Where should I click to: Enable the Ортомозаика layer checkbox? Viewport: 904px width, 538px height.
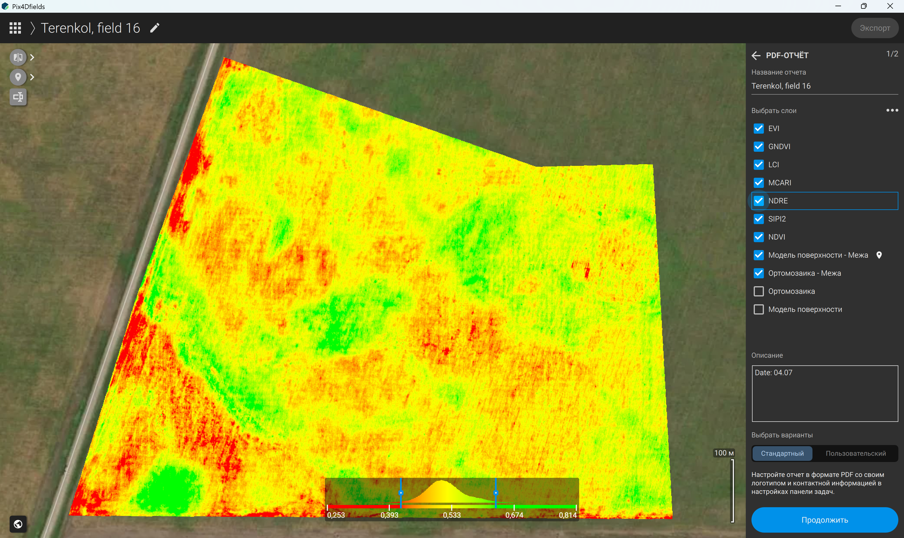point(759,291)
